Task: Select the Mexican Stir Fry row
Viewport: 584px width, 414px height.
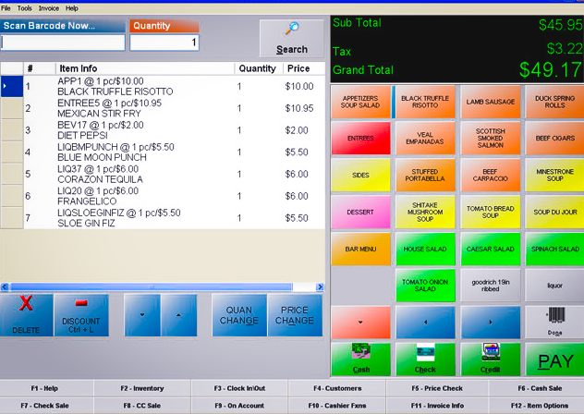Action: pyautogui.click(x=163, y=108)
